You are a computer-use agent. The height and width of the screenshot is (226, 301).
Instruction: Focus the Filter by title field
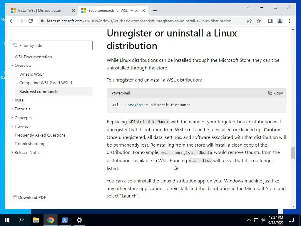pos(51,45)
